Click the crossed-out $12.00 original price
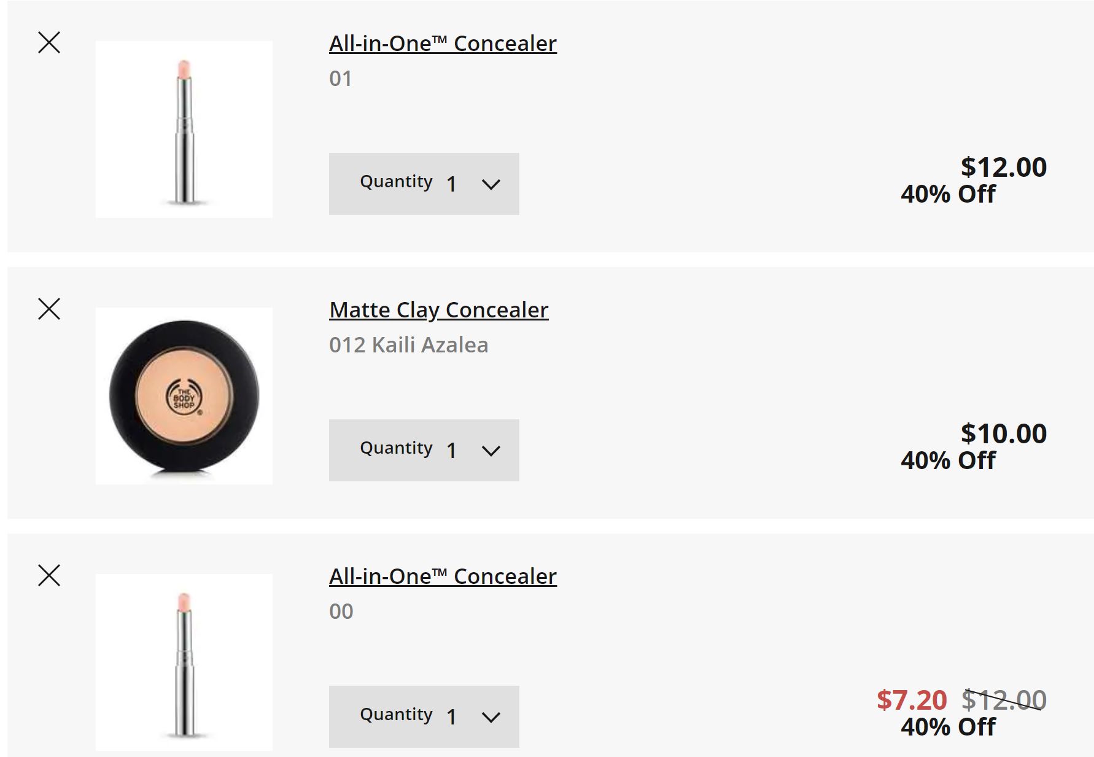This screenshot has height=757, width=1094. click(1003, 700)
